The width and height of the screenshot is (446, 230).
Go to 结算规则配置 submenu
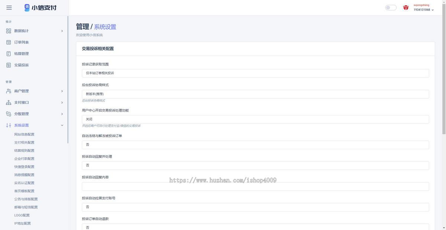(x=24, y=151)
